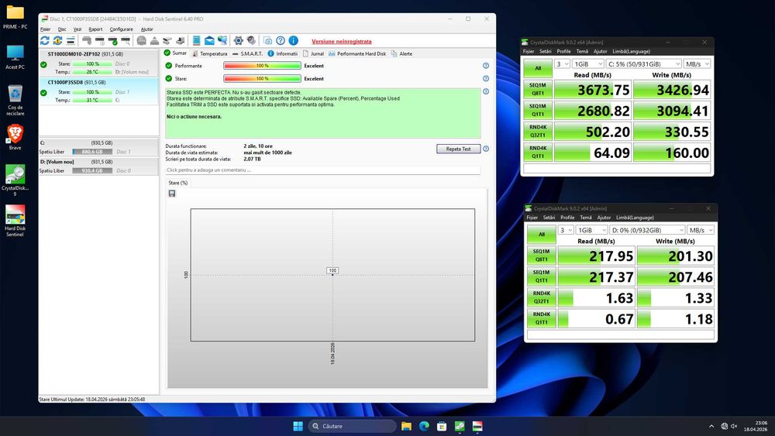Viewport: 775px width, 436px height.
Task: Click the camera screenshot icon in toolbar
Action: 267,40
